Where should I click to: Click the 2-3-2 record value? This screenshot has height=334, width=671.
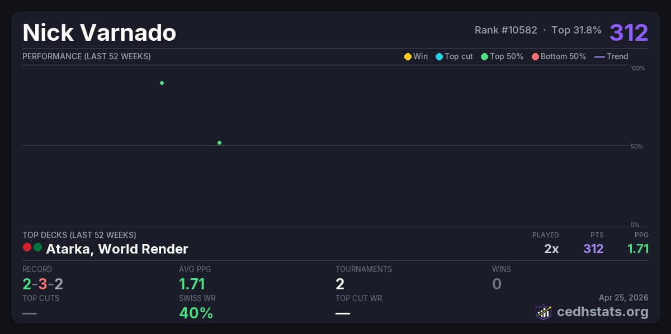point(42,284)
